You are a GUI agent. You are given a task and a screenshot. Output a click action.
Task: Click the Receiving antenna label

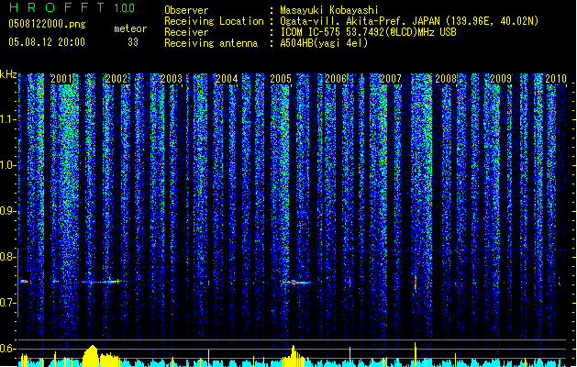pos(211,43)
